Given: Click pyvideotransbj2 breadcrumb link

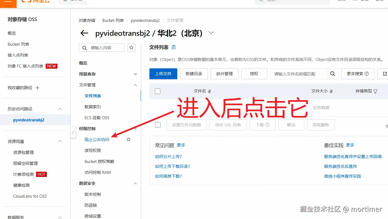Looking at the screenshot, I should tap(145, 21).
